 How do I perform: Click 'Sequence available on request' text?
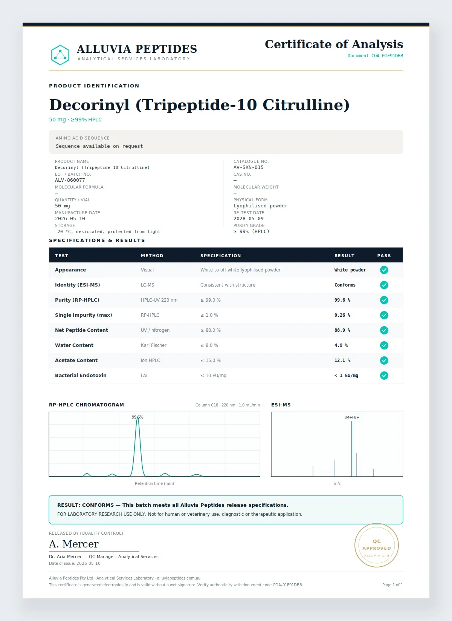pyautogui.click(x=99, y=146)
